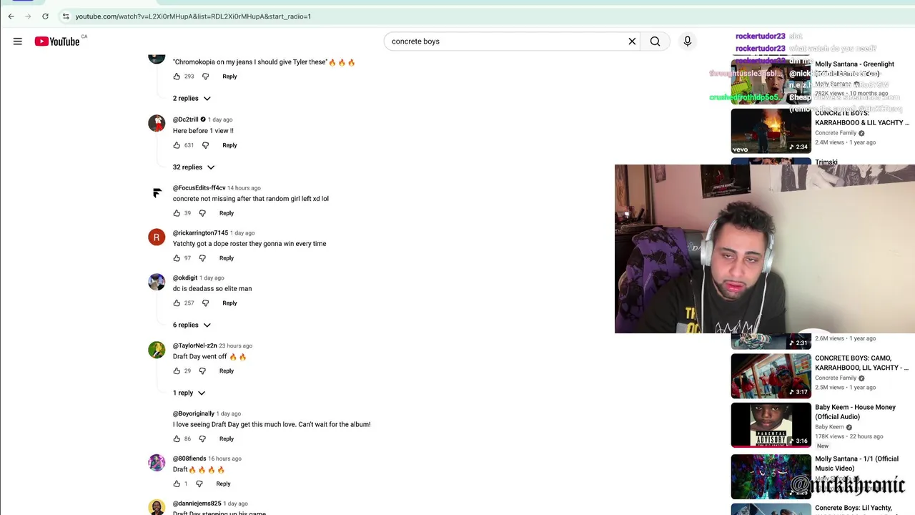The height and width of the screenshot is (515, 915).
Task: Open Baby Keem House Money thumbnail
Action: pyautogui.click(x=771, y=425)
